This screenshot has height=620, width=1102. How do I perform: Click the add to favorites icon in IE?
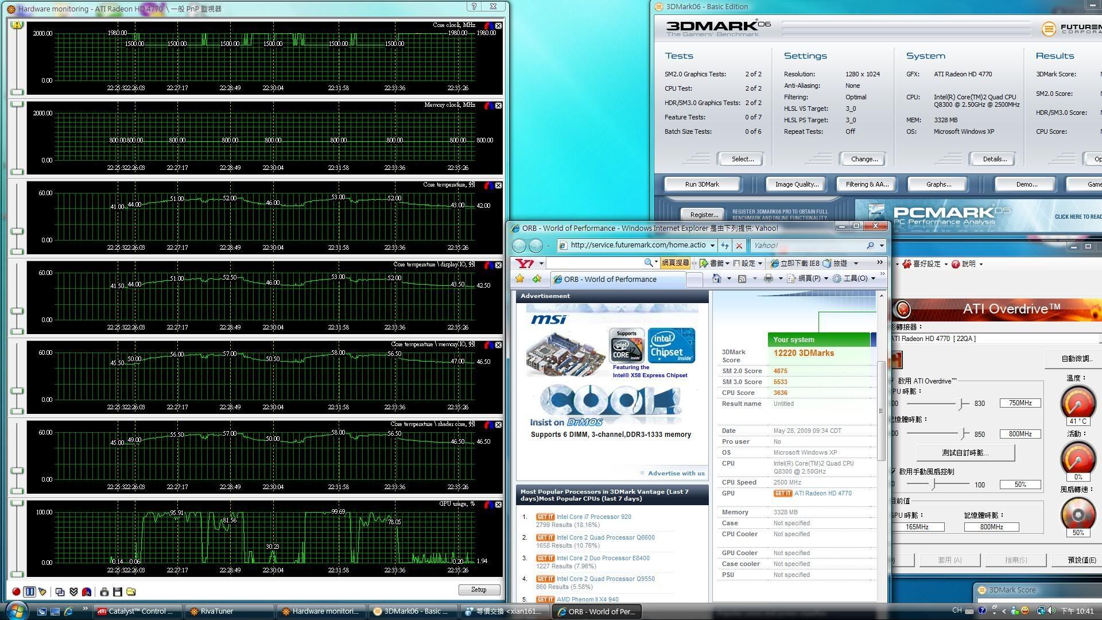pyautogui.click(x=537, y=279)
